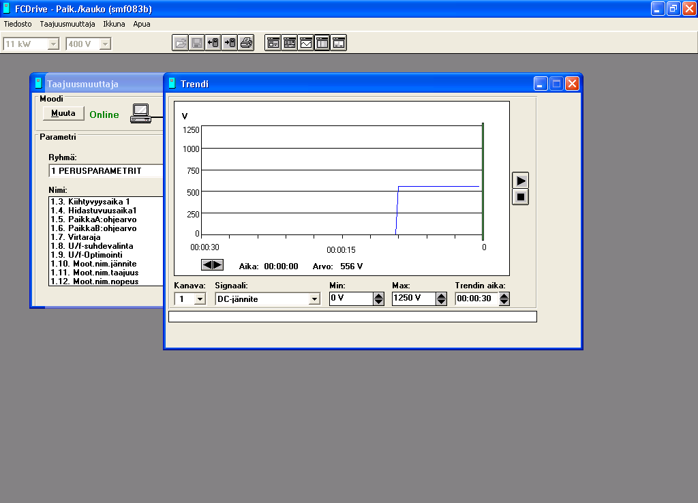Viewport: 698px width, 503px height.
Task: Select parameter 1.3. Kiihtyvyysaika 1
Action: pyautogui.click(x=106, y=202)
